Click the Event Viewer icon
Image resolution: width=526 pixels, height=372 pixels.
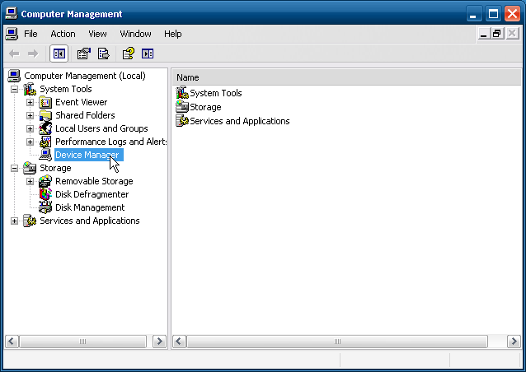point(45,102)
